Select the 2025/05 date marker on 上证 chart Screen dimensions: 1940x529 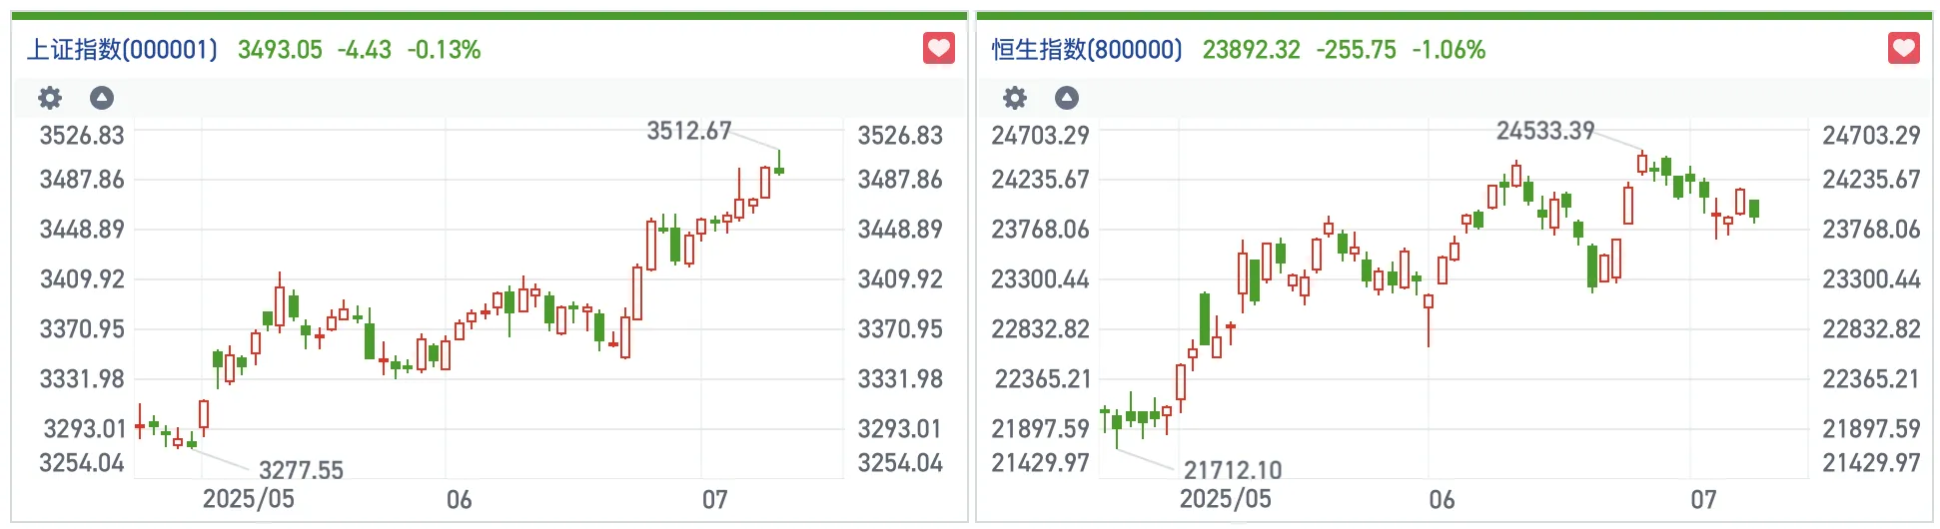click(x=249, y=499)
